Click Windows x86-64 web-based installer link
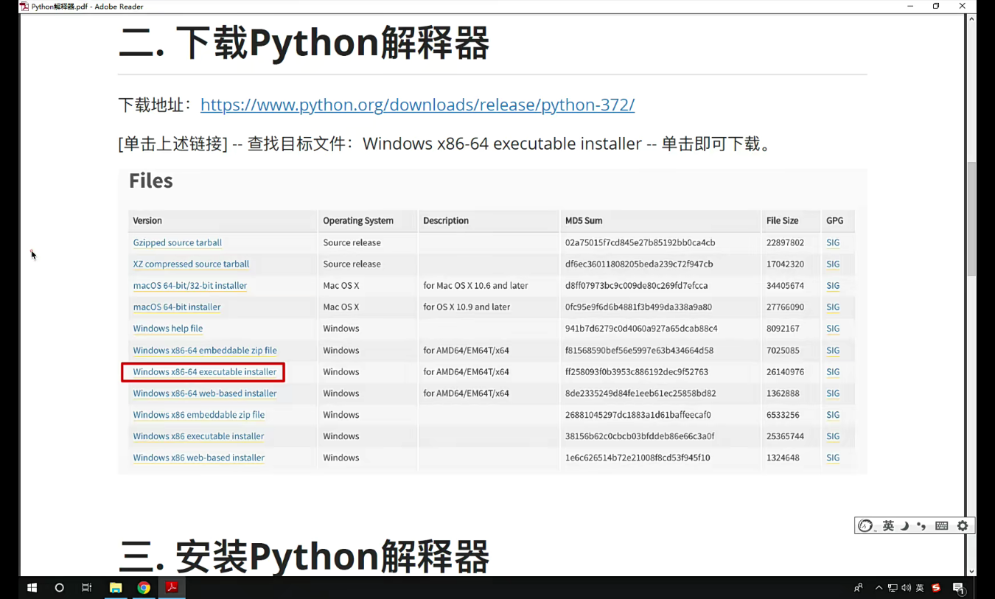Viewport: 995px width, 599px height. pos(205,393)
